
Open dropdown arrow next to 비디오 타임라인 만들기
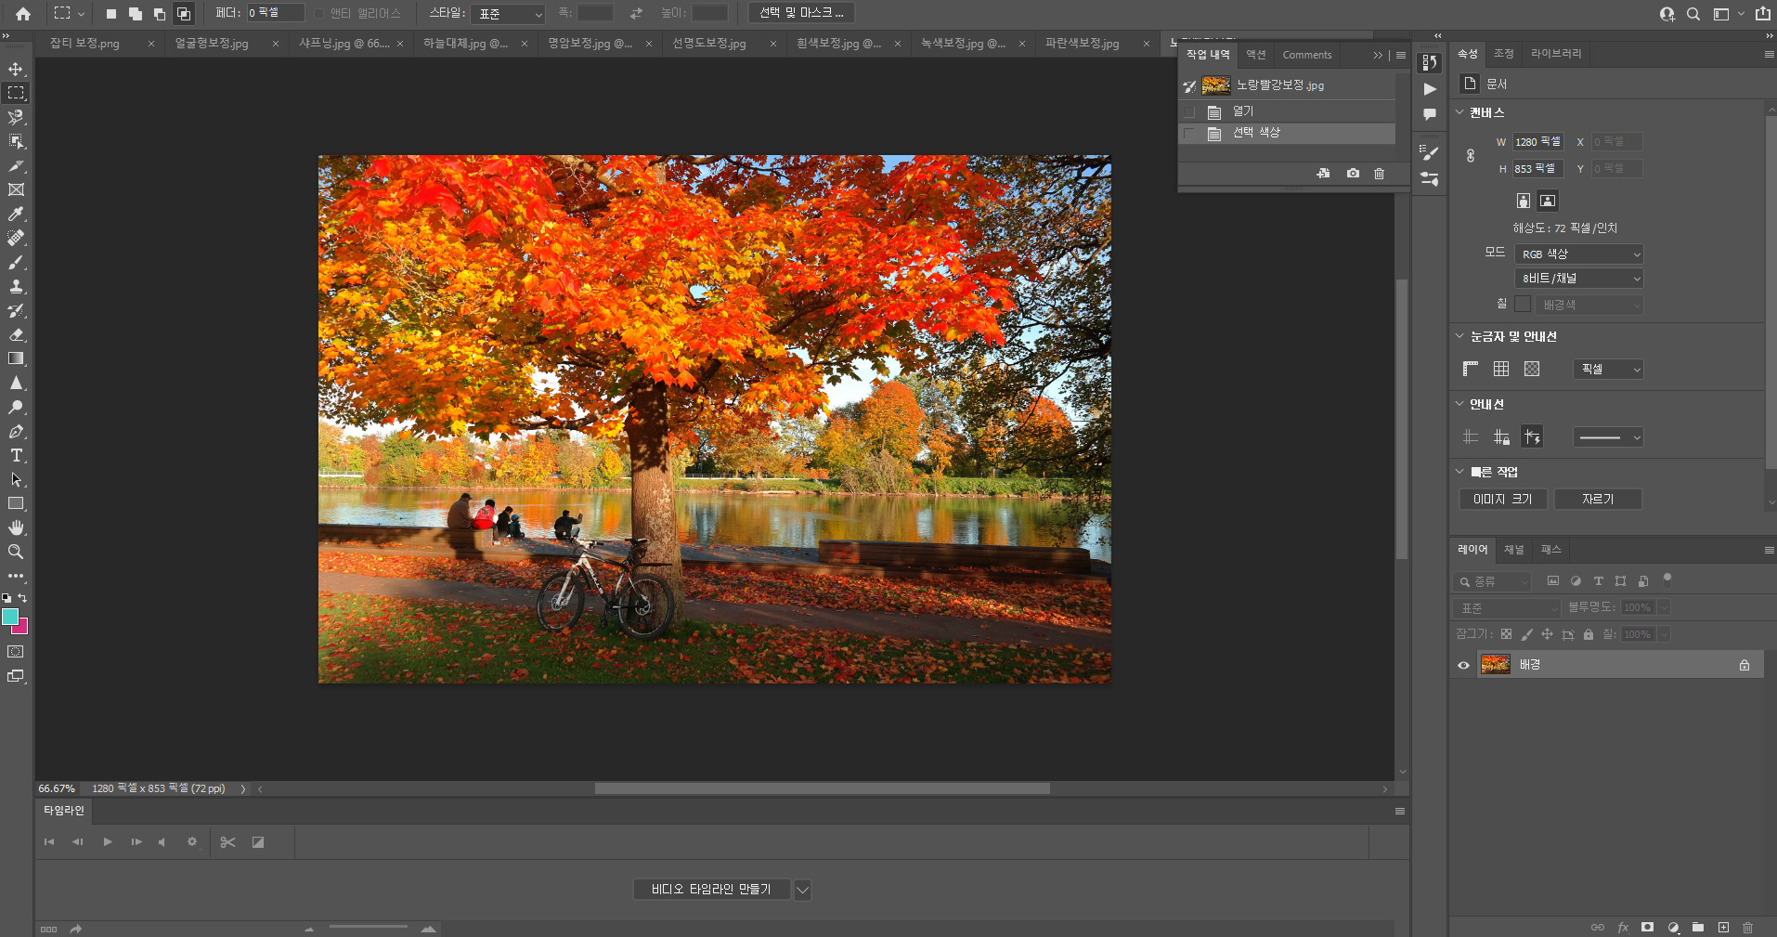pos(803,890)
